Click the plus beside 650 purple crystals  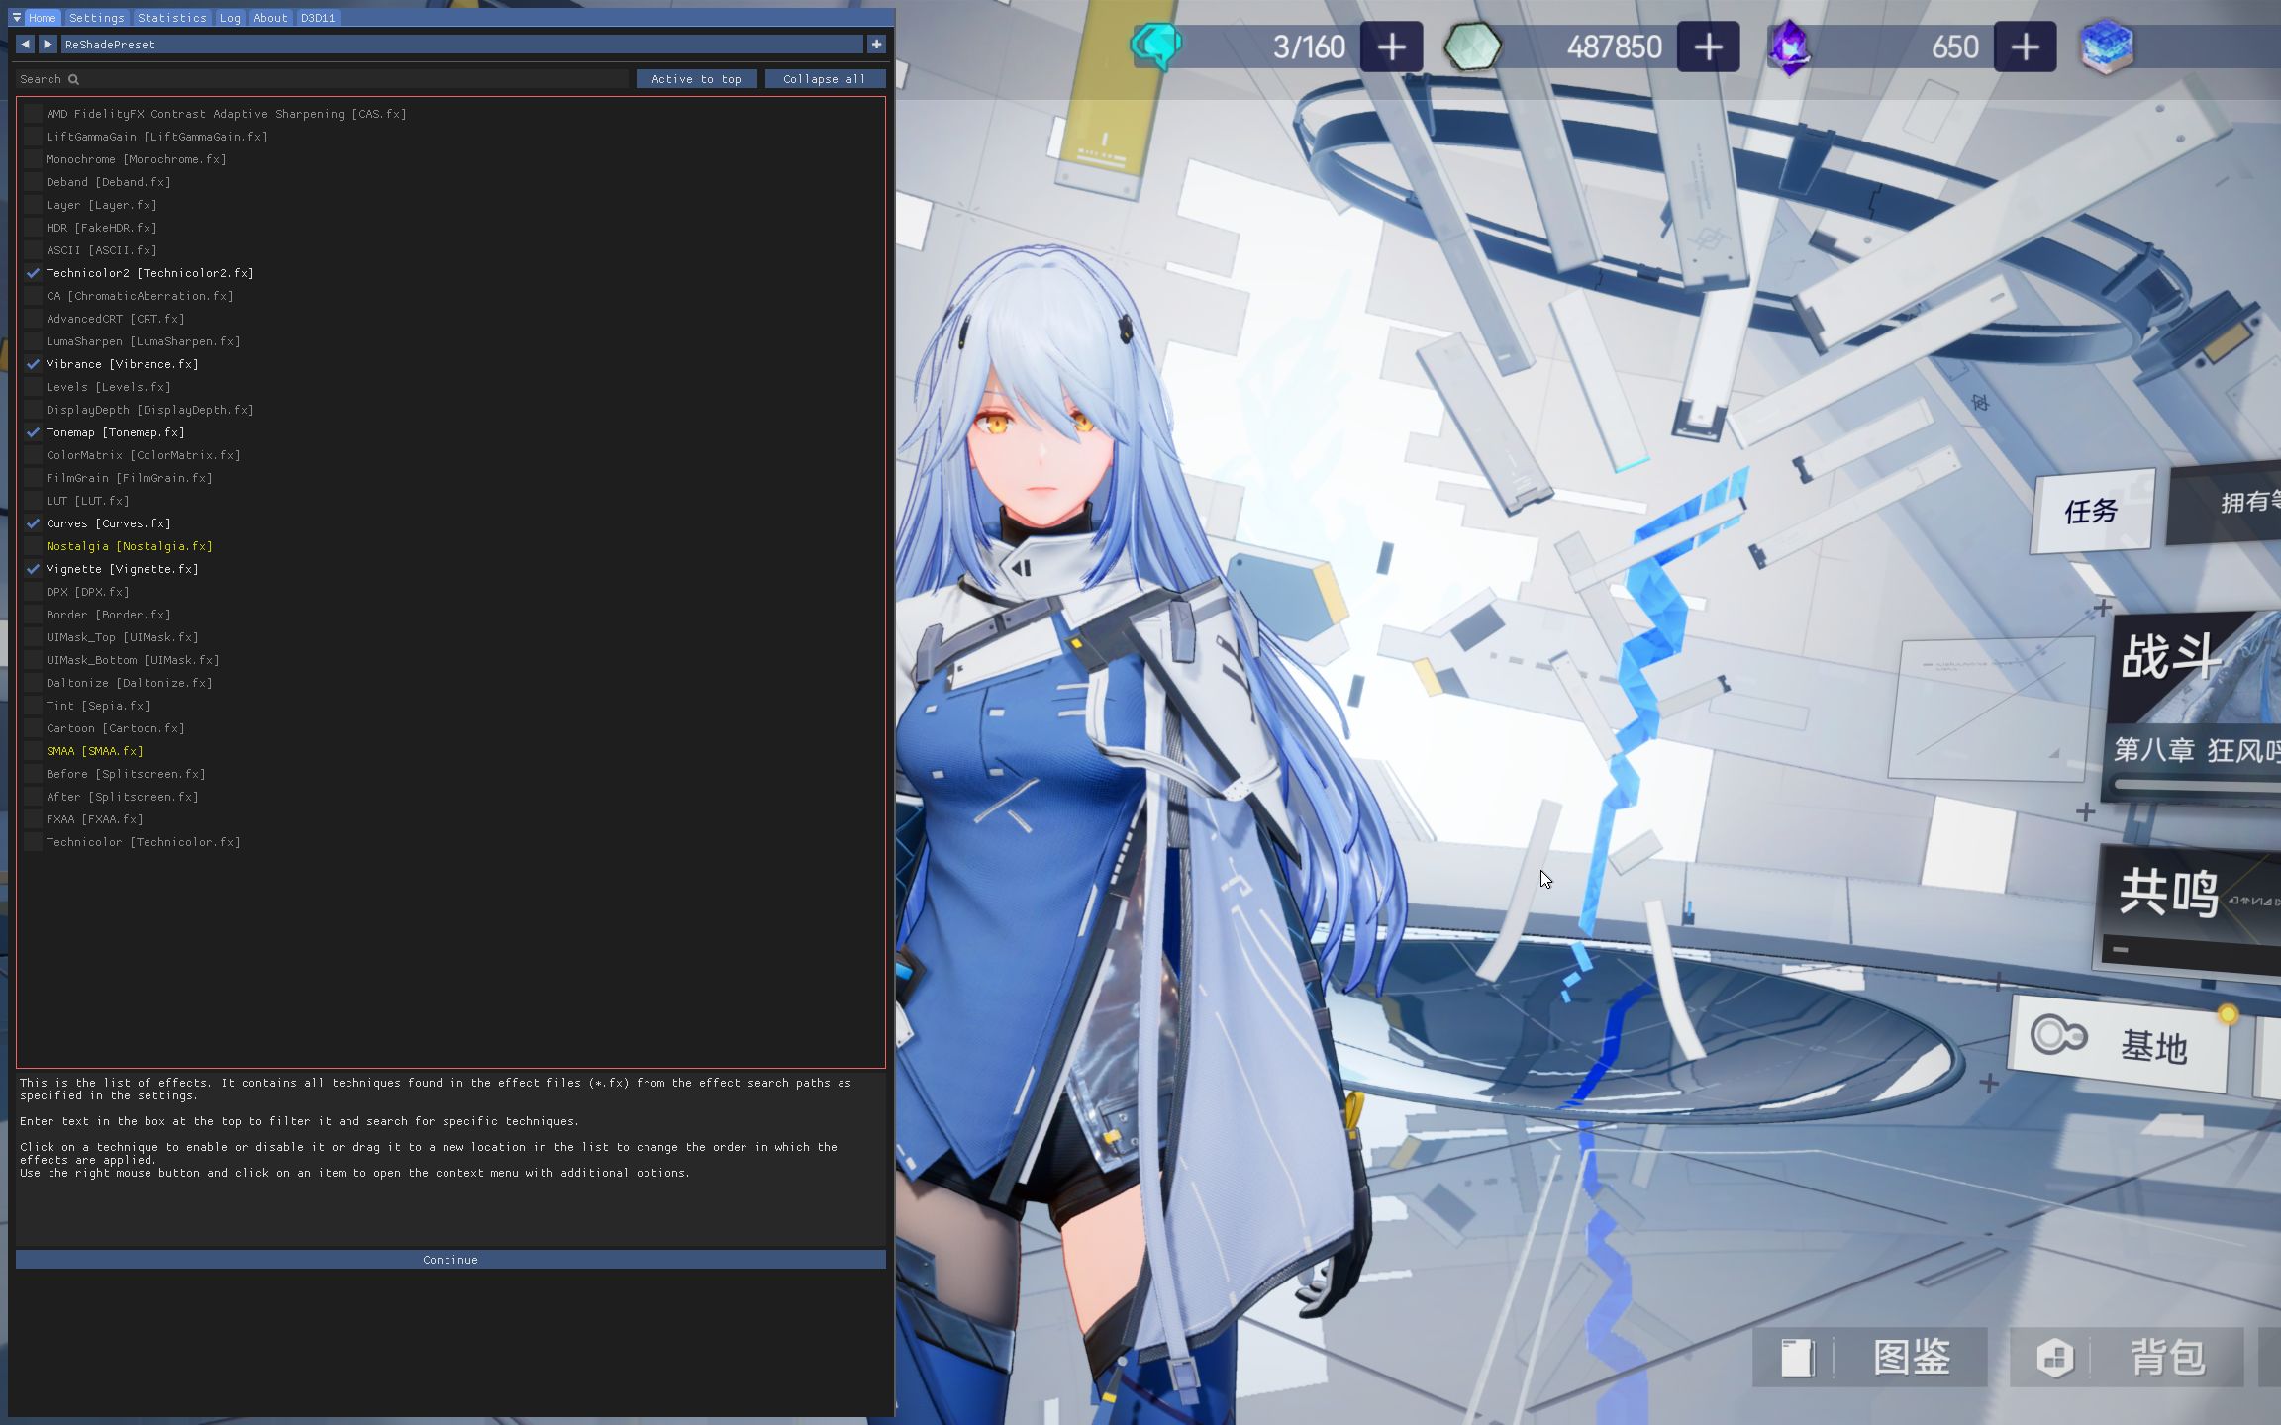pos(2025,47)
